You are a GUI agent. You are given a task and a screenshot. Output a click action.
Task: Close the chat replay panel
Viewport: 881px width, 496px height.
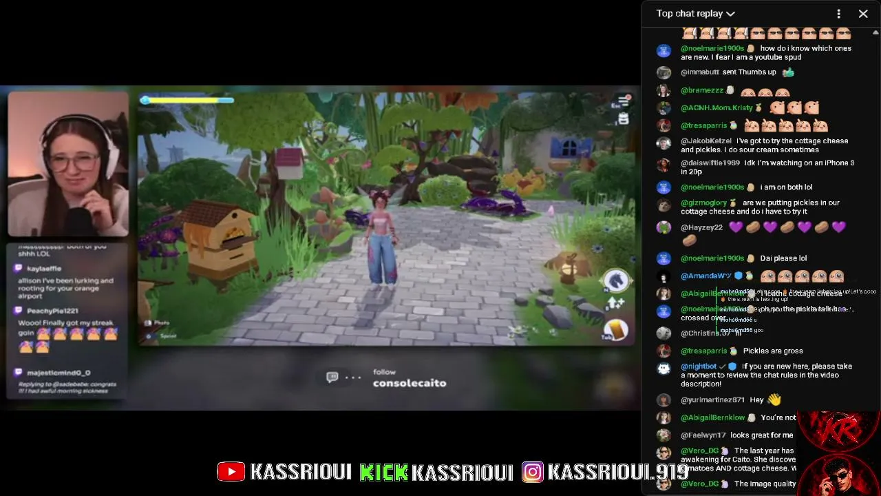(x=863, y=14)
